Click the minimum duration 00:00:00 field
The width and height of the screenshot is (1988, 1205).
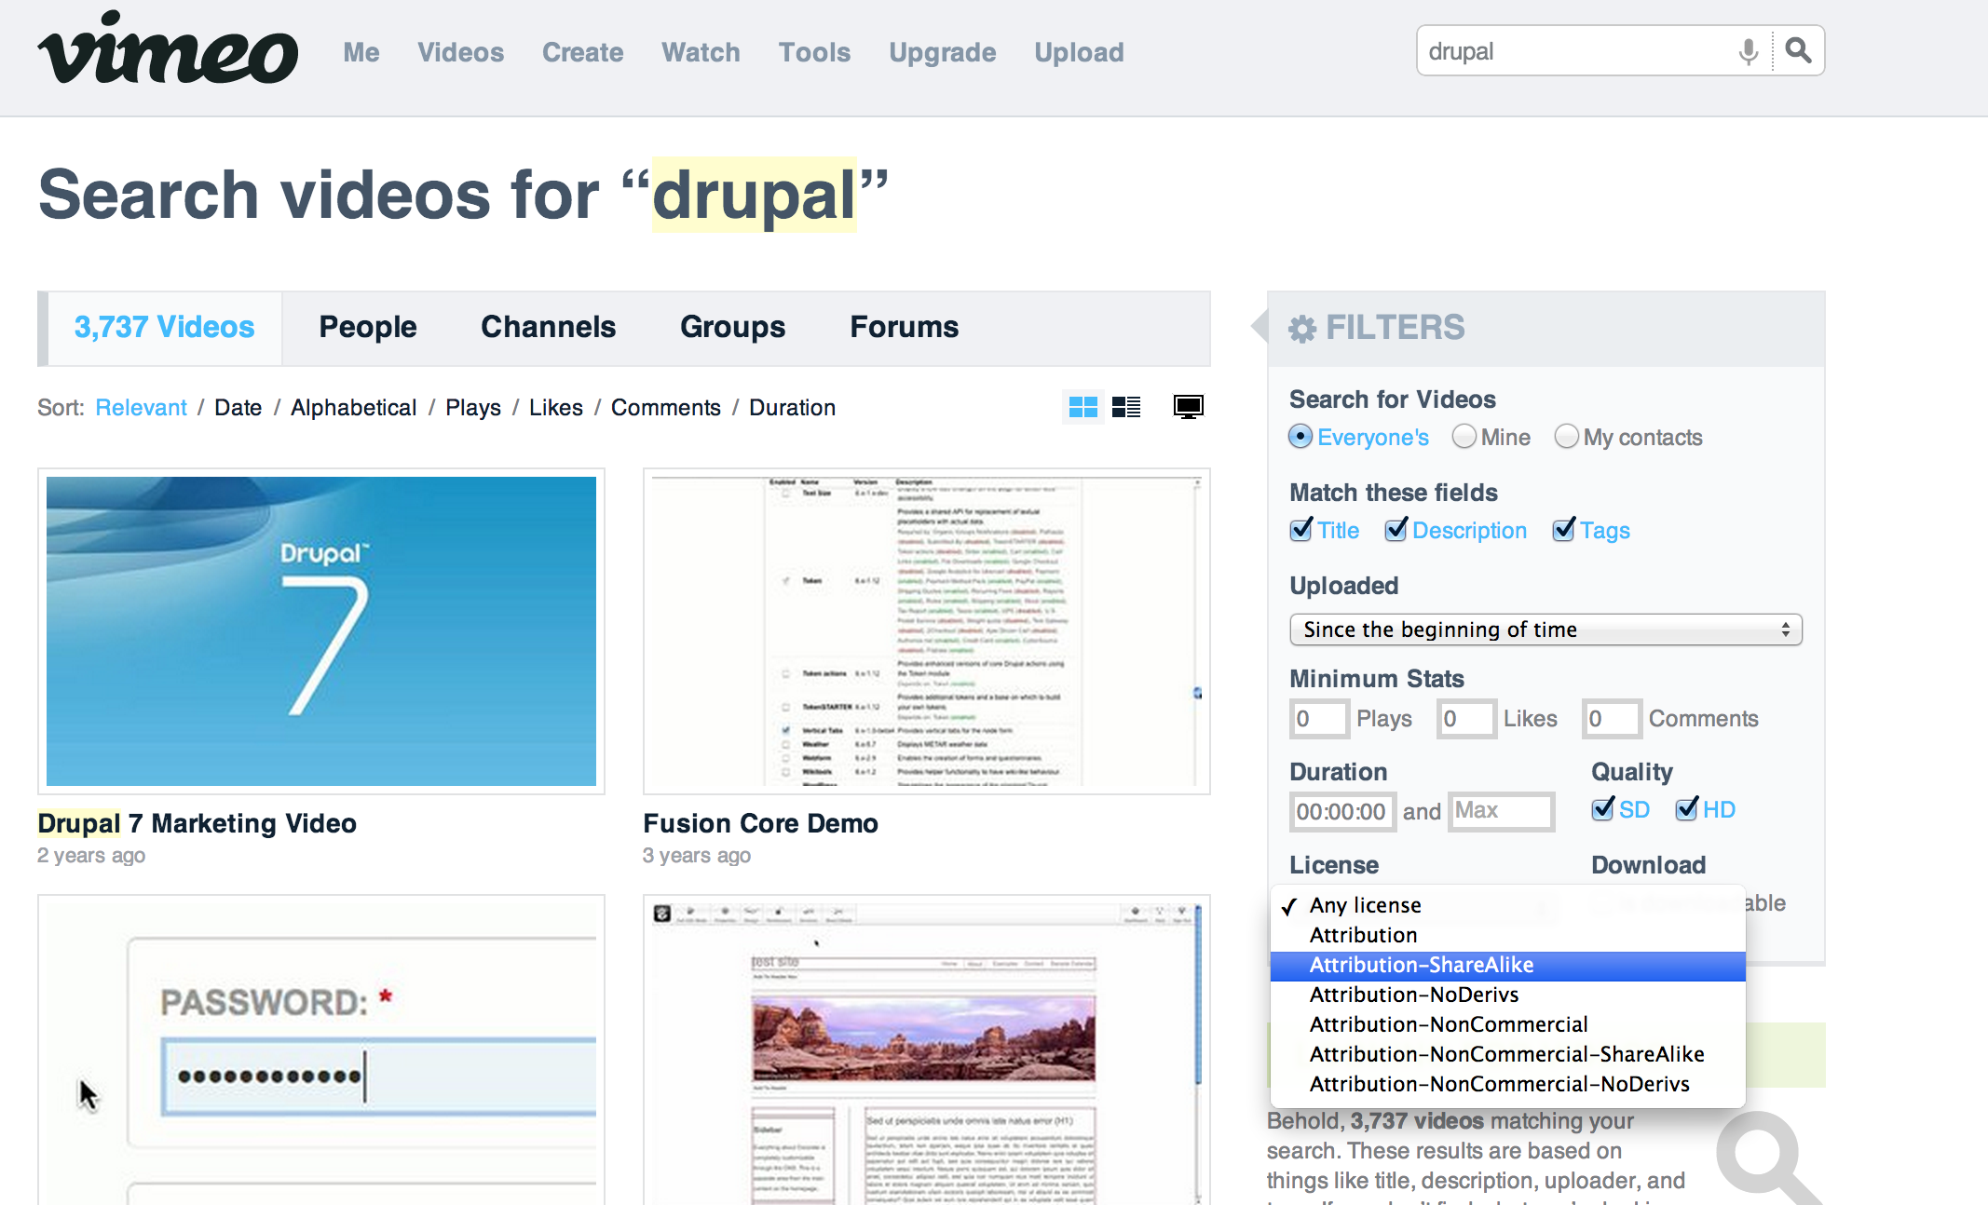(x=1342, y=812)
